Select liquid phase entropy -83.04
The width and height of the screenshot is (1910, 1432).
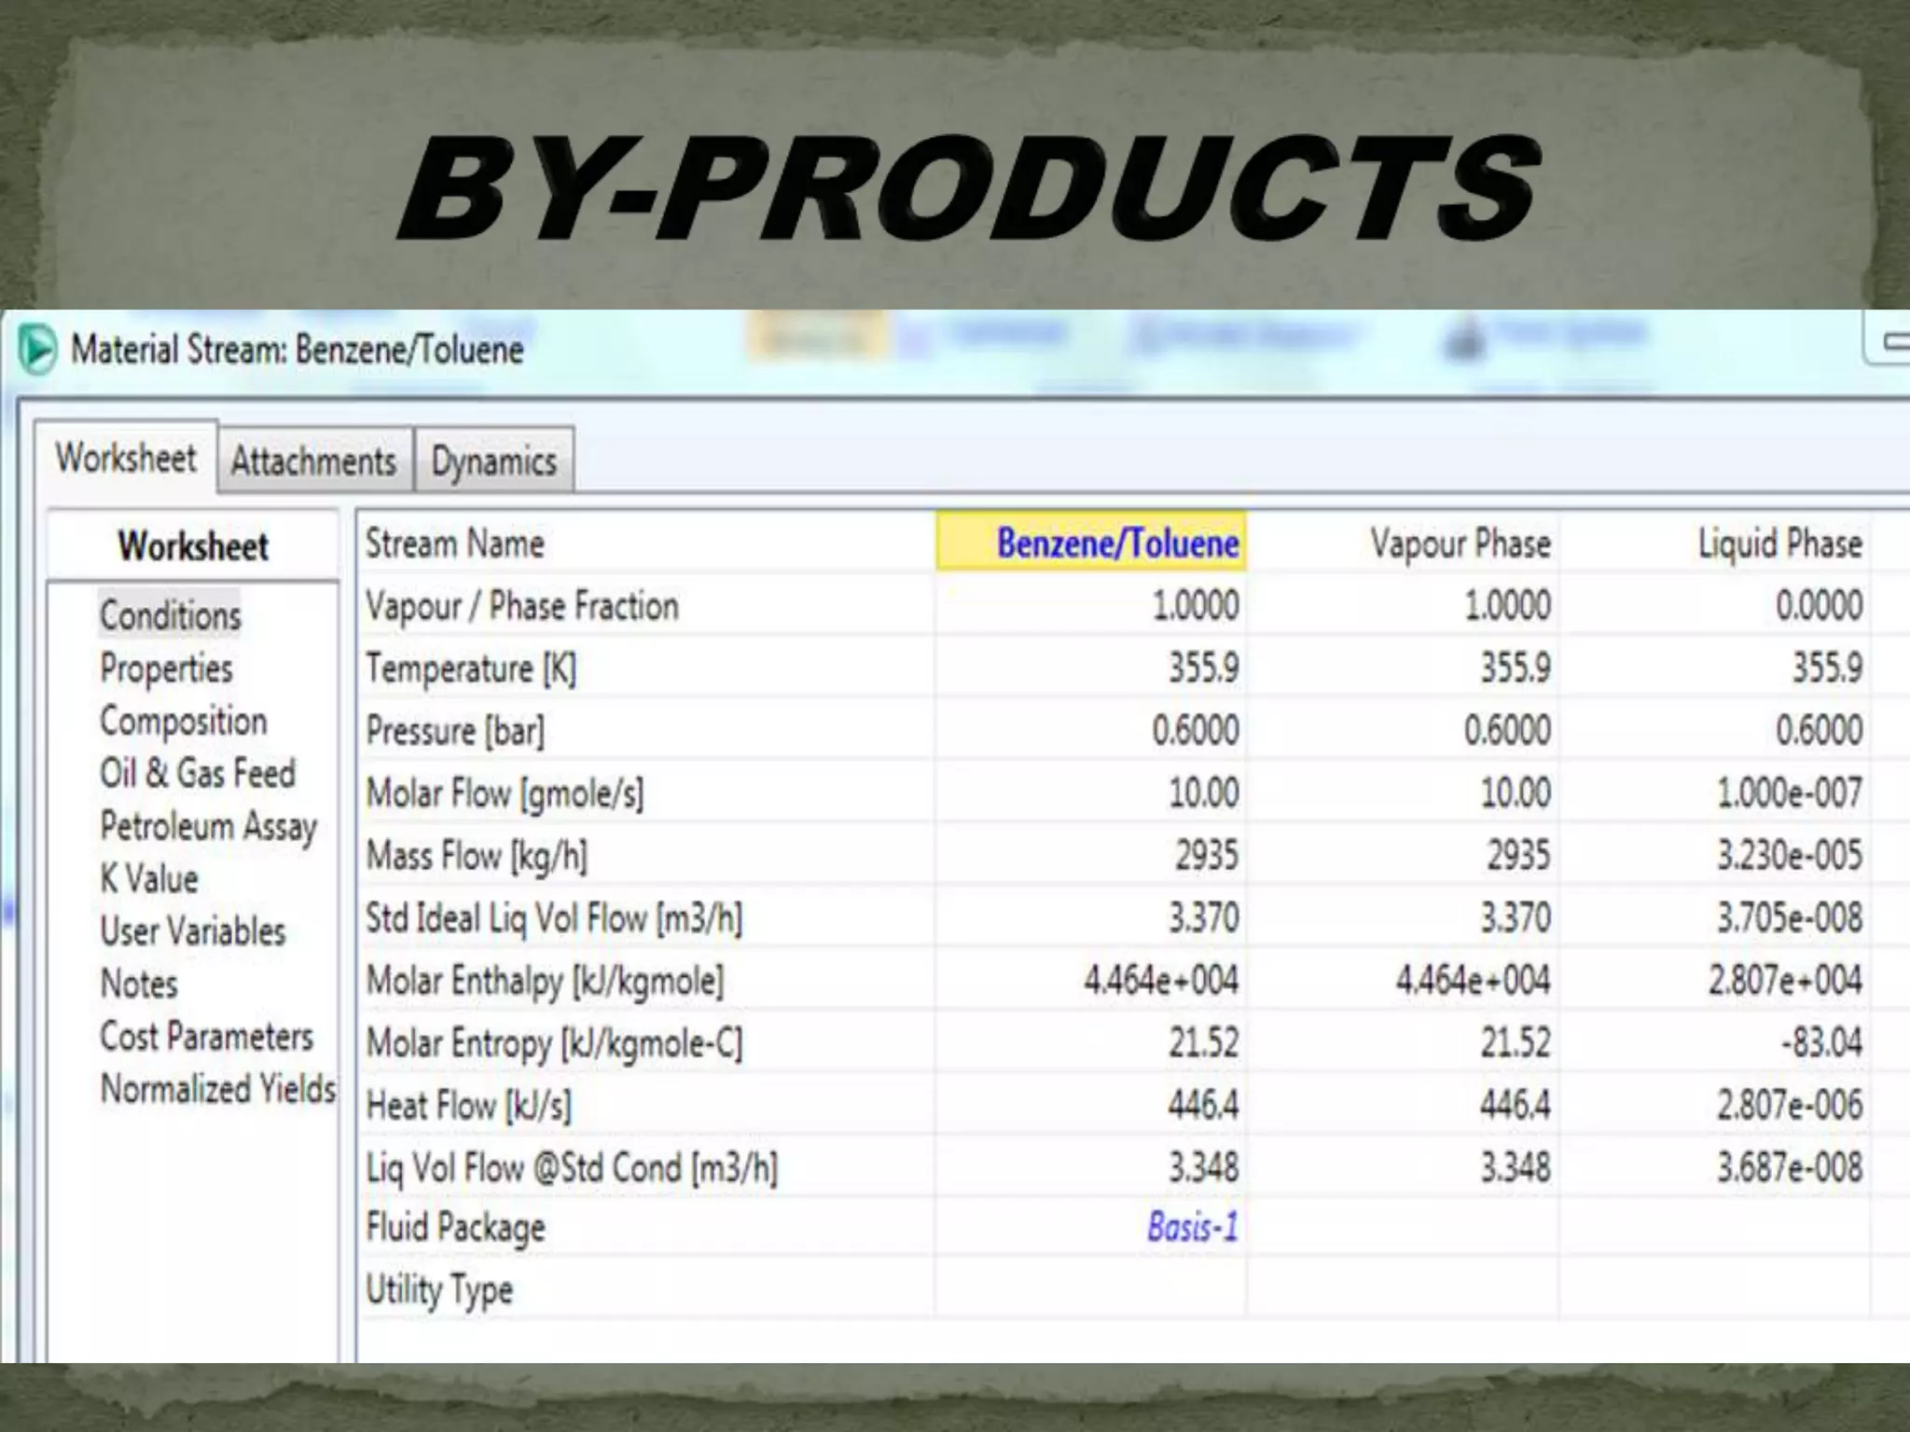(x=1822, y=1041)
